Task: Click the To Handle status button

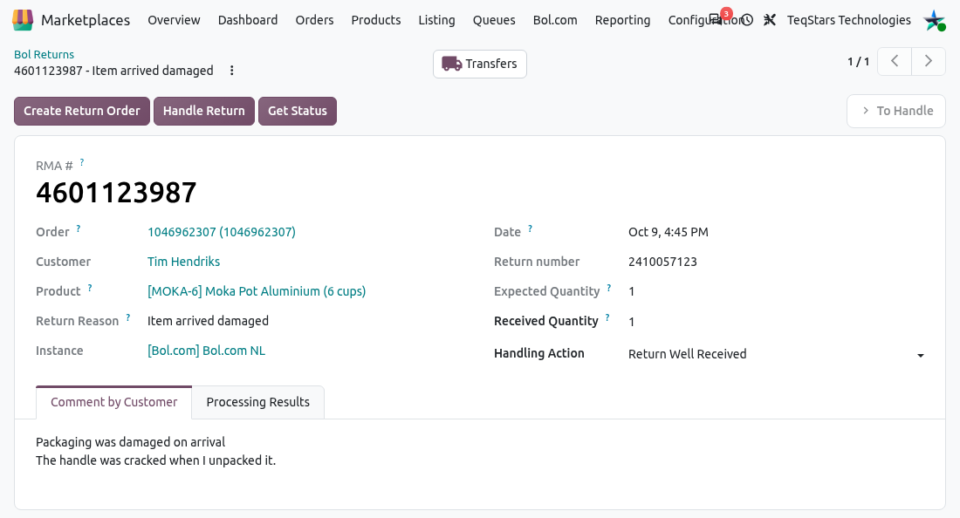Action: 896,112
